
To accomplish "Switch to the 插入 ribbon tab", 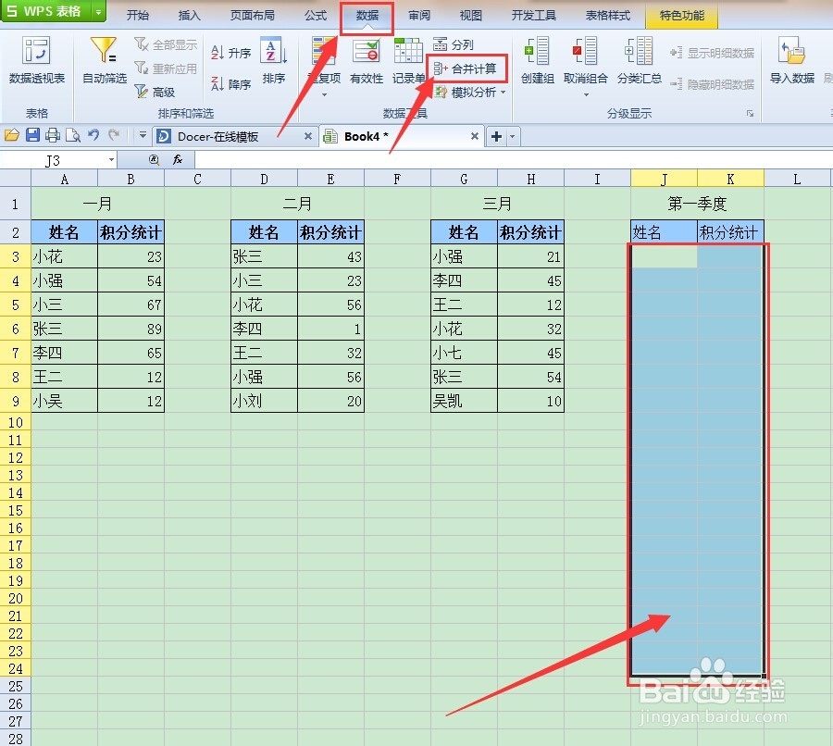I will coord(189,16).
